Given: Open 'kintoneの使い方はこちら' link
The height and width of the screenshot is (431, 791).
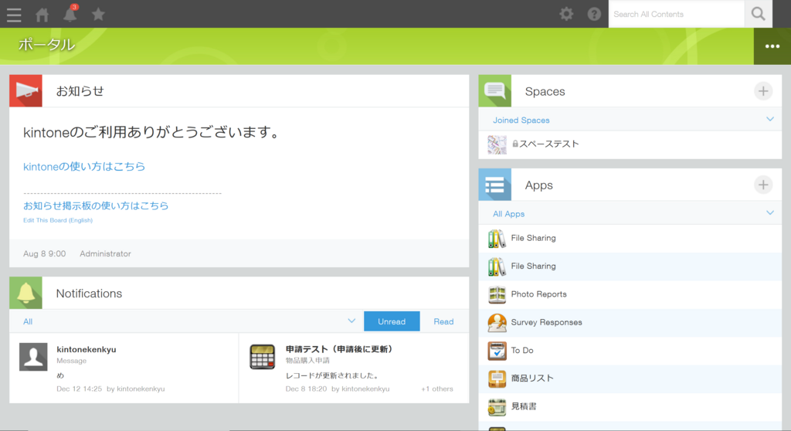Looking at the screenshot, I should coord(84,167).
